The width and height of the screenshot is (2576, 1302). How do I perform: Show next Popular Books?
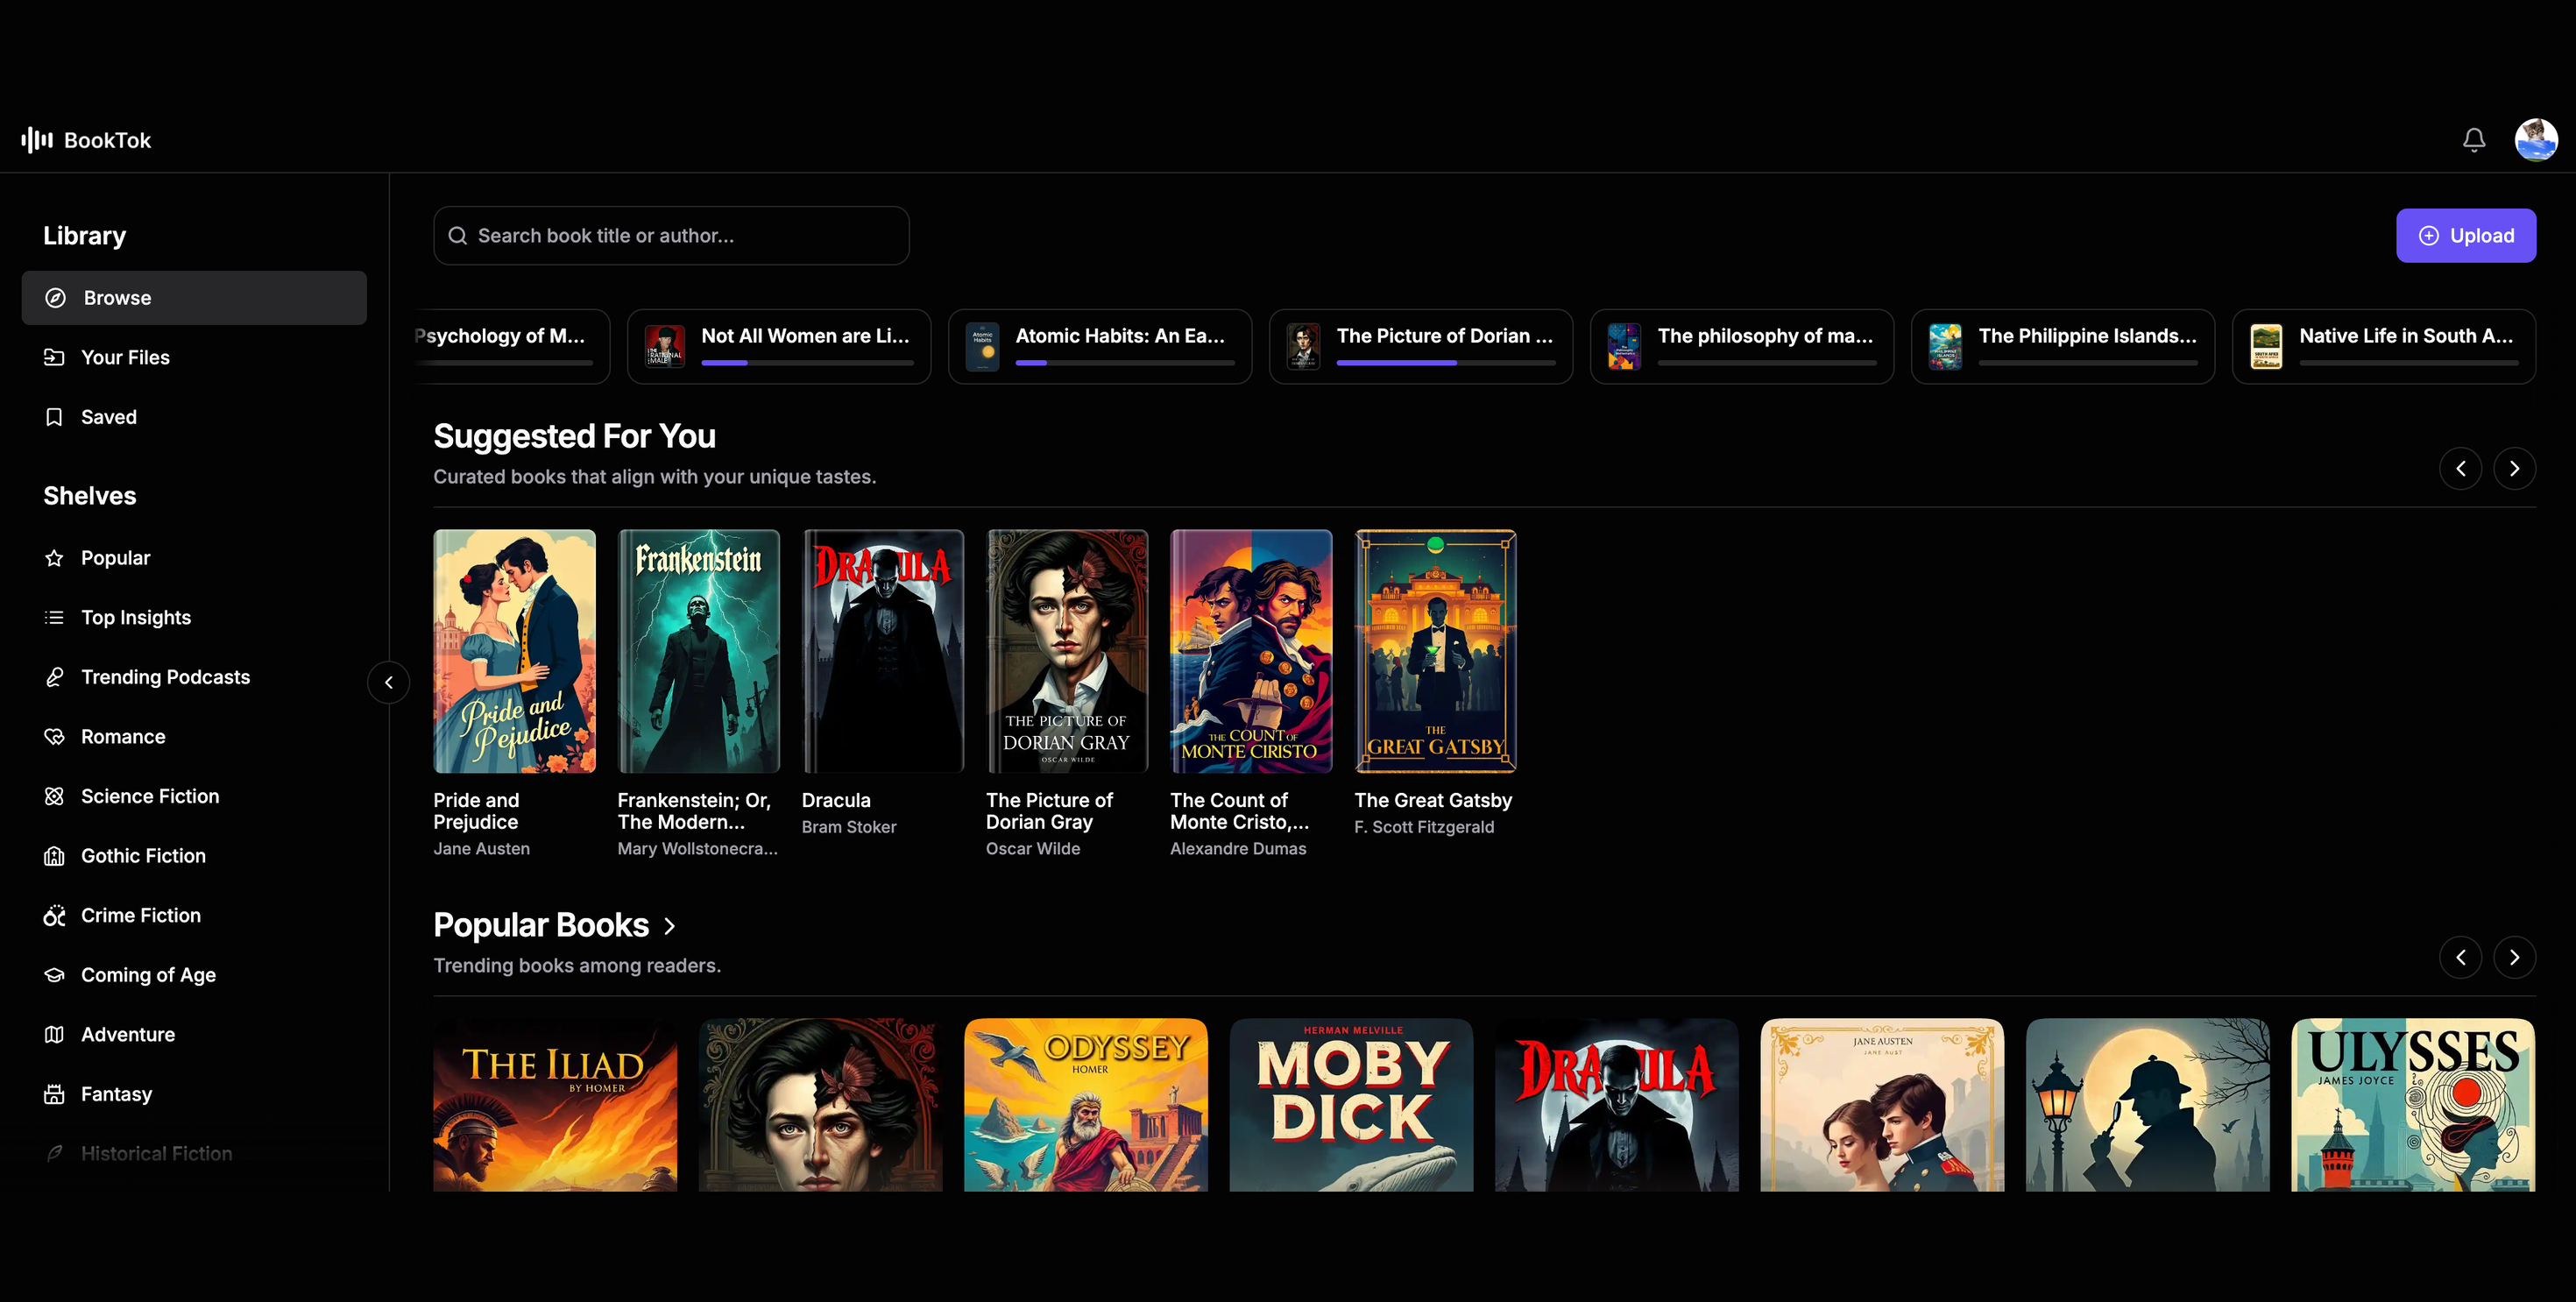pos(2514,958)
